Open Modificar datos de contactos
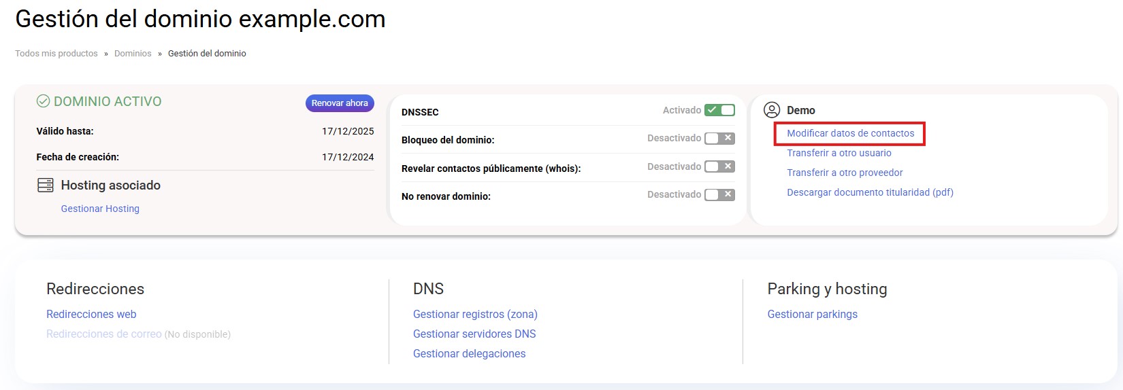This screenshot has height=390, width=1123. [x=850, y=134]
